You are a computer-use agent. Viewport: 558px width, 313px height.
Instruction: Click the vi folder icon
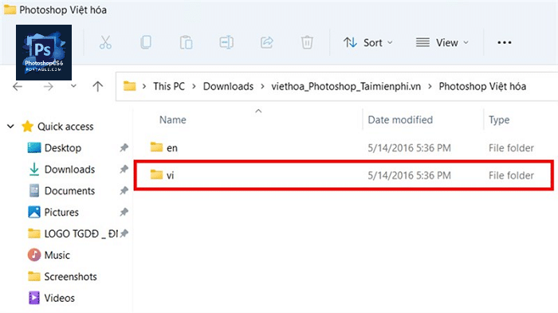click(156, 174)
